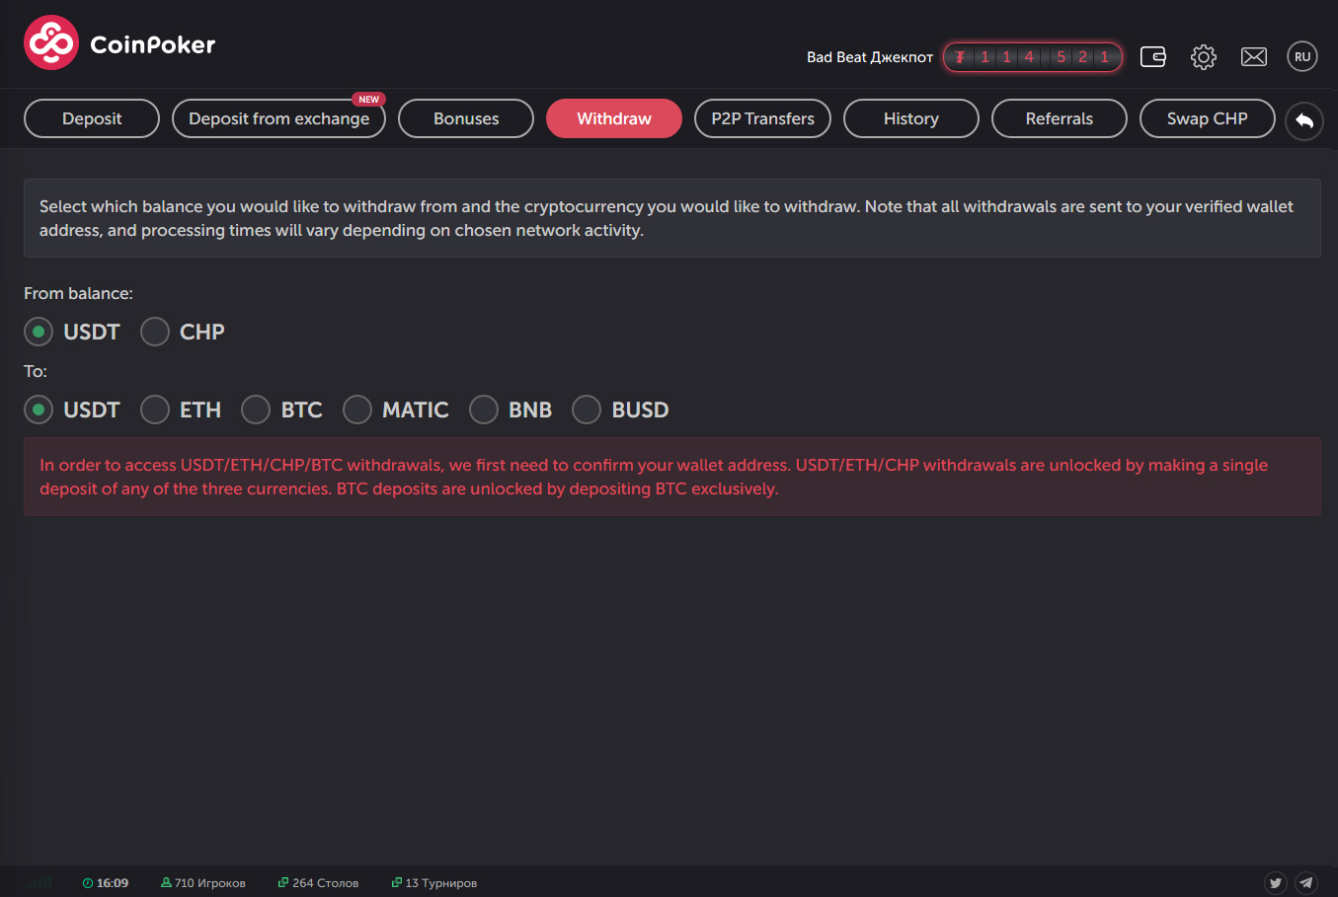Screen dimensions: 1338x897
Task: Click the 264 tables status link
Action: click(319, 883)
